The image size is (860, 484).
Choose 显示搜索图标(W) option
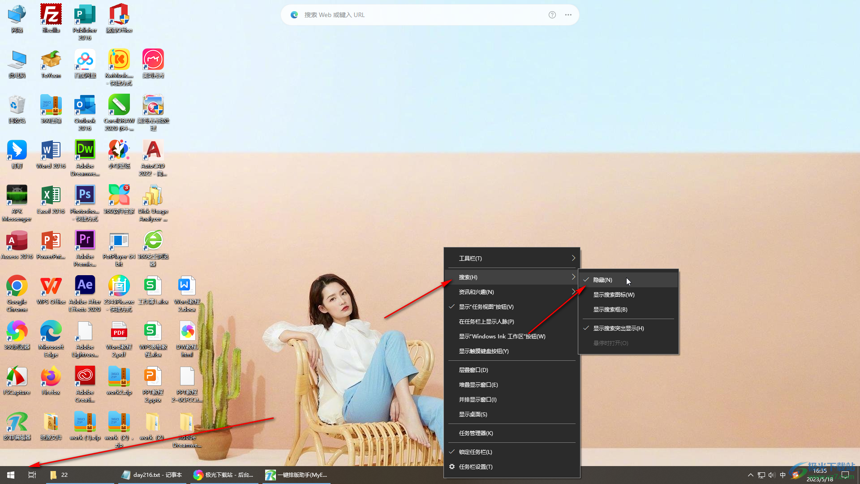pos(628,294)
